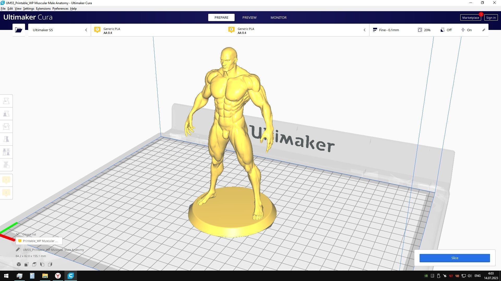Click the Windows Start button
Image resolution: width=501 pixels, height=281 pixels.
6,276
